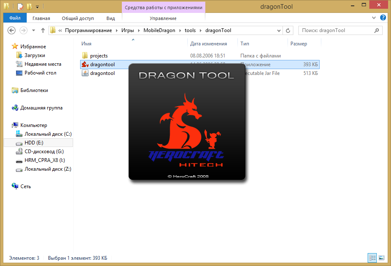This screenshot has height=266, width=391.
Task: Switch to large thumbnails view icon
Action: click(x=381, y=258)
